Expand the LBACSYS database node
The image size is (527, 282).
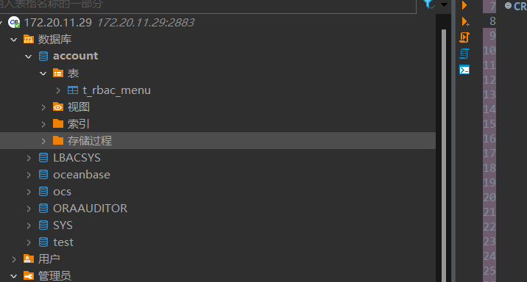point(29,158)
